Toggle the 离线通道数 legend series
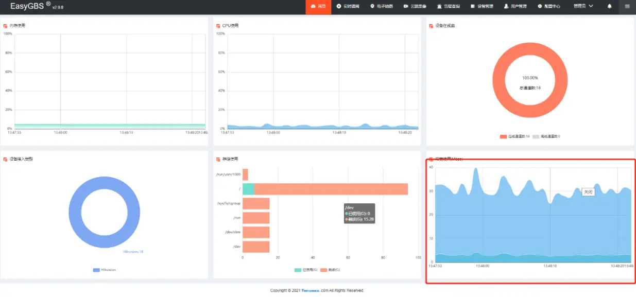The height and width of the screenshot is (297, 636). point(546,136)
